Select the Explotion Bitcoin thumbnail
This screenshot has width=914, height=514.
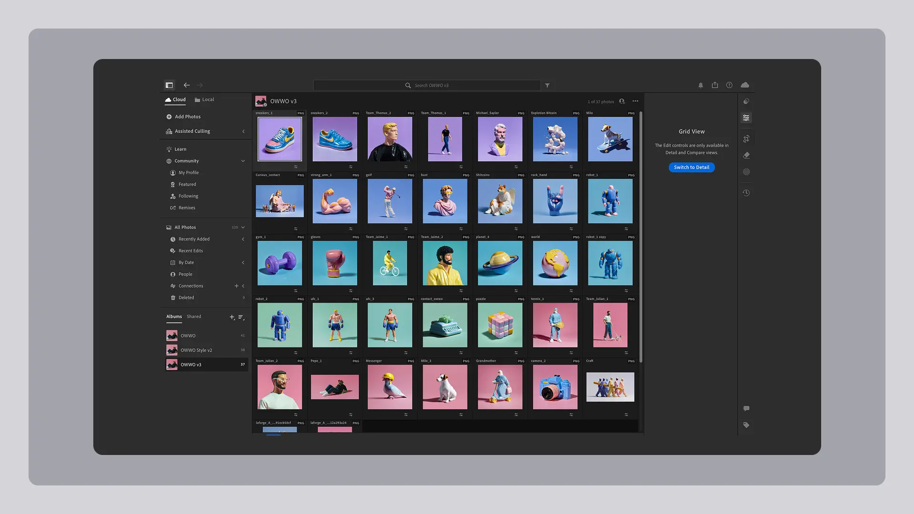[x=555, y=139]
